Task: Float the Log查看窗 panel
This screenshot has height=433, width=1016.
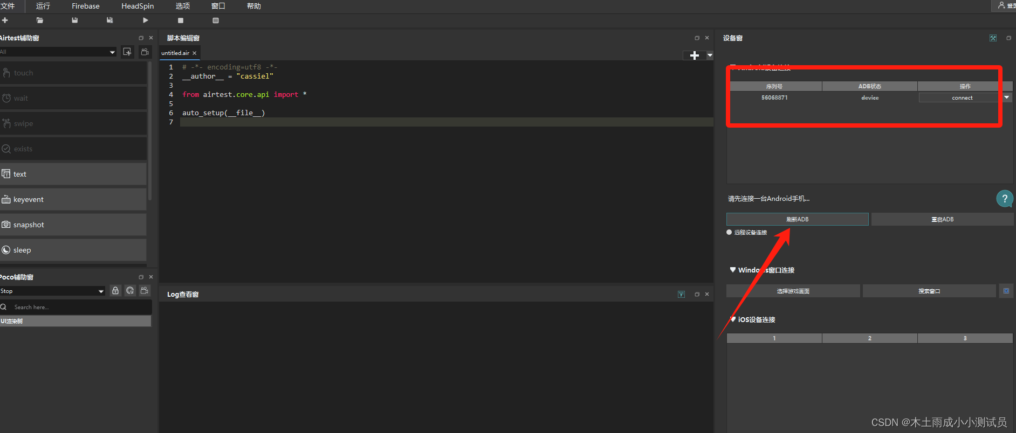Action: pos(697,294)
